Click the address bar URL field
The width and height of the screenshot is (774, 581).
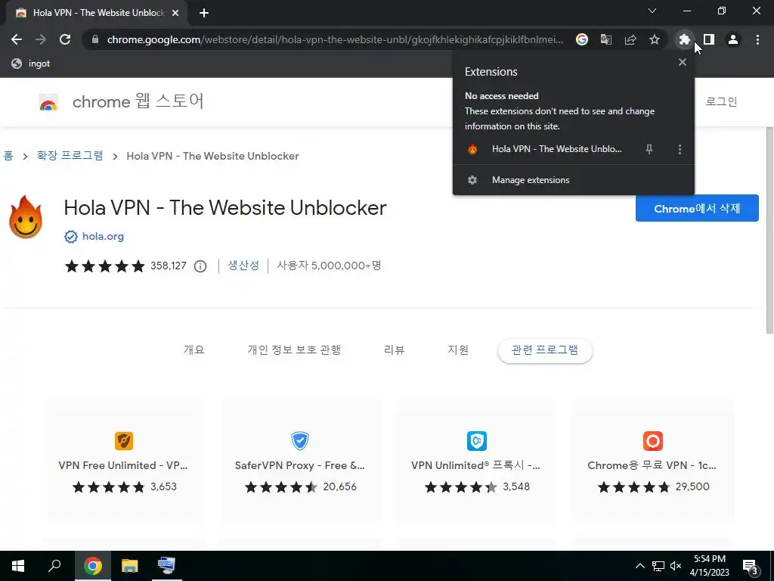coord(335,39)
